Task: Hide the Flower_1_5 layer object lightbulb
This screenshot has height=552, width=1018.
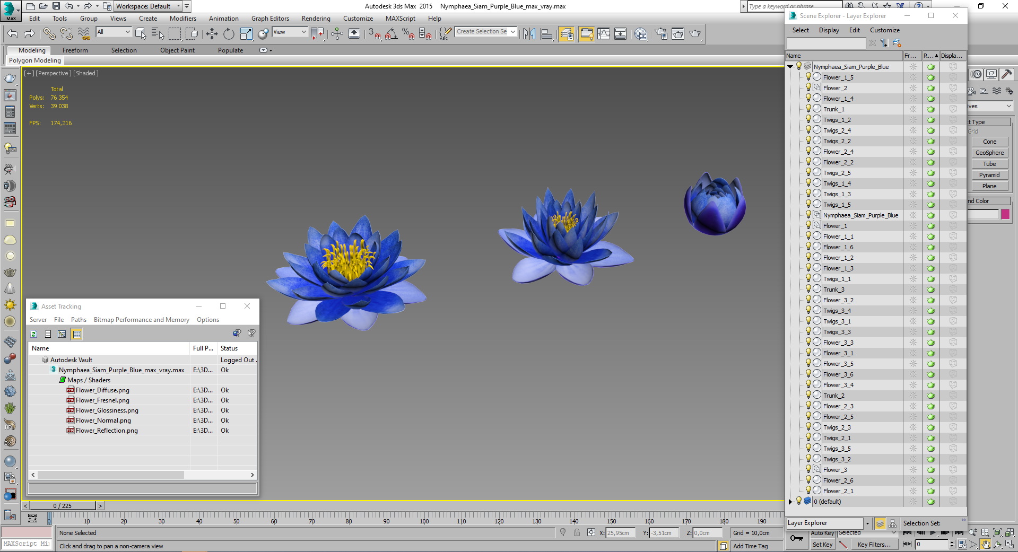Action: [x=808, y=77]
